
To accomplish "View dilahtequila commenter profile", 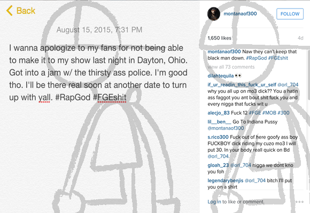I will pos(220,76).
